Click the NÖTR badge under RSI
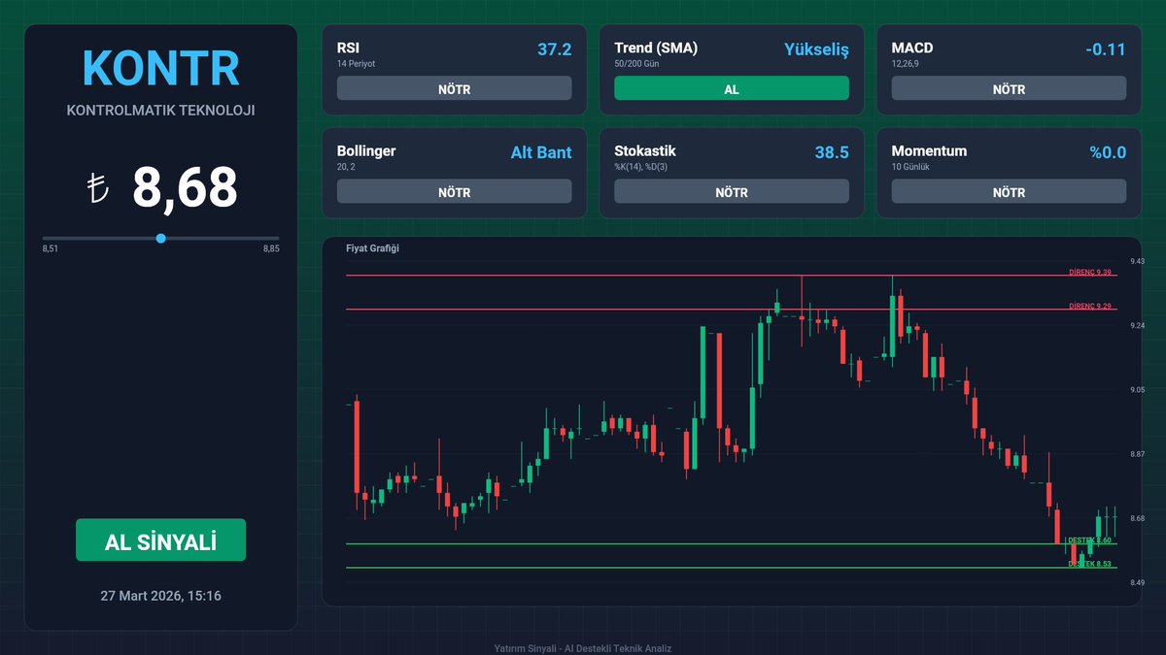The width and height of the screenshot is (1166, 655). (x=454, y=88)
